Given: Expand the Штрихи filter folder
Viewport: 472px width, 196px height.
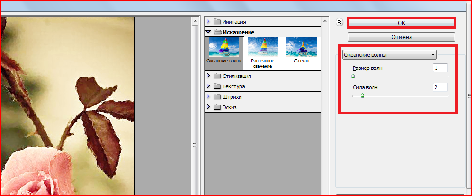Looking at the screenshot, I should pyautogui.click(x=208, y=97).
